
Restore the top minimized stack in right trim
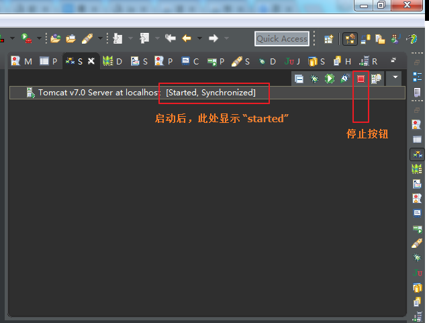click(x=417, y=62)
